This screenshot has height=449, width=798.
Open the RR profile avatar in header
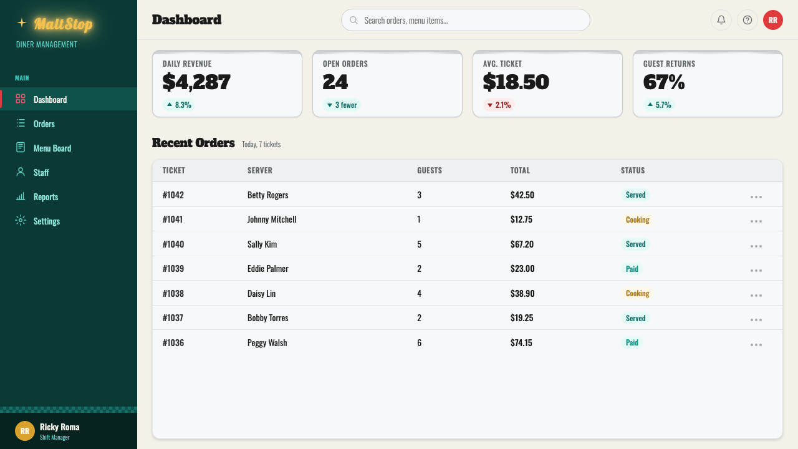pyautogui.click(x=773, y=20)
